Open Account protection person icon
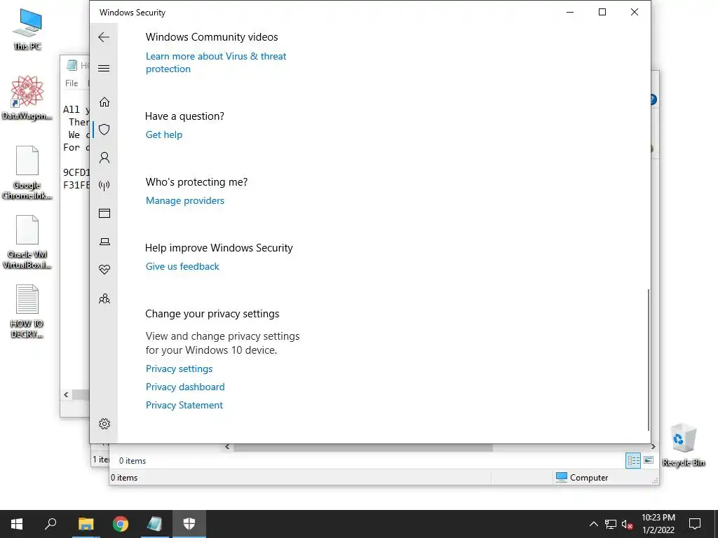Image resolution: width=718 pixels, height=538 pixels. (104, 158)
